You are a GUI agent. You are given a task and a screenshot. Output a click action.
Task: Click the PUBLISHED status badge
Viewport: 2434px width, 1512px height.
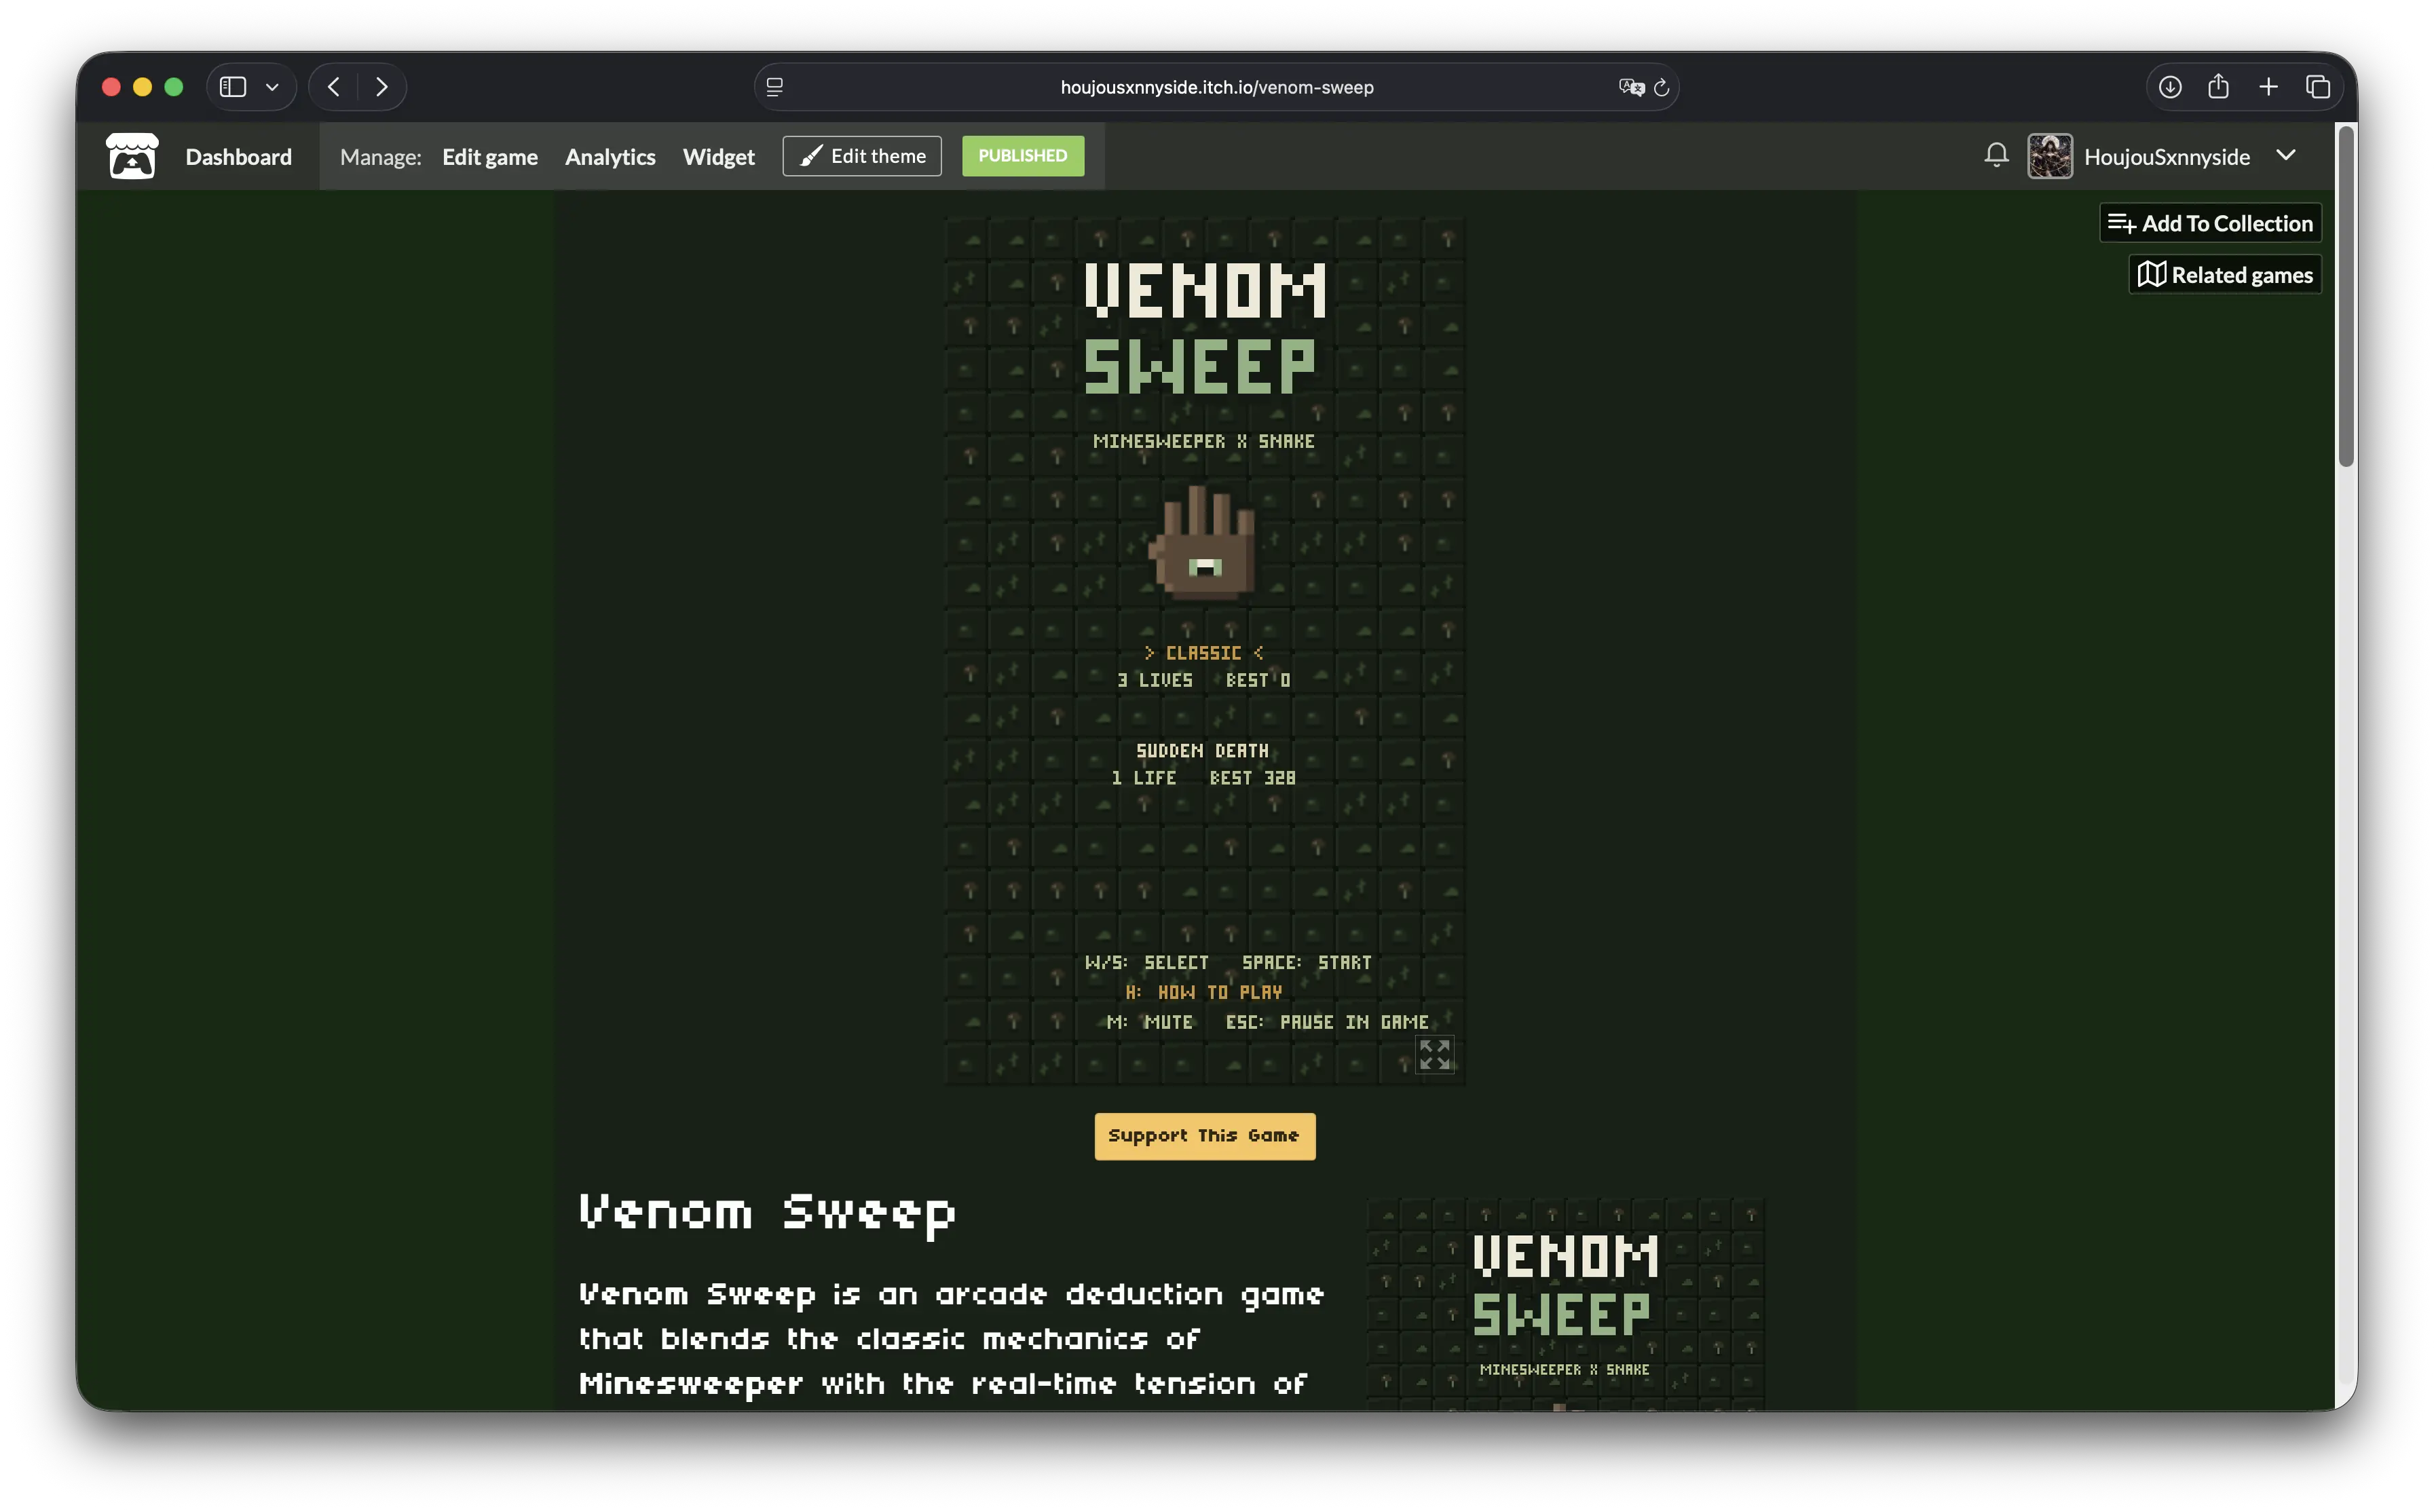click(x=1023, y=155)
